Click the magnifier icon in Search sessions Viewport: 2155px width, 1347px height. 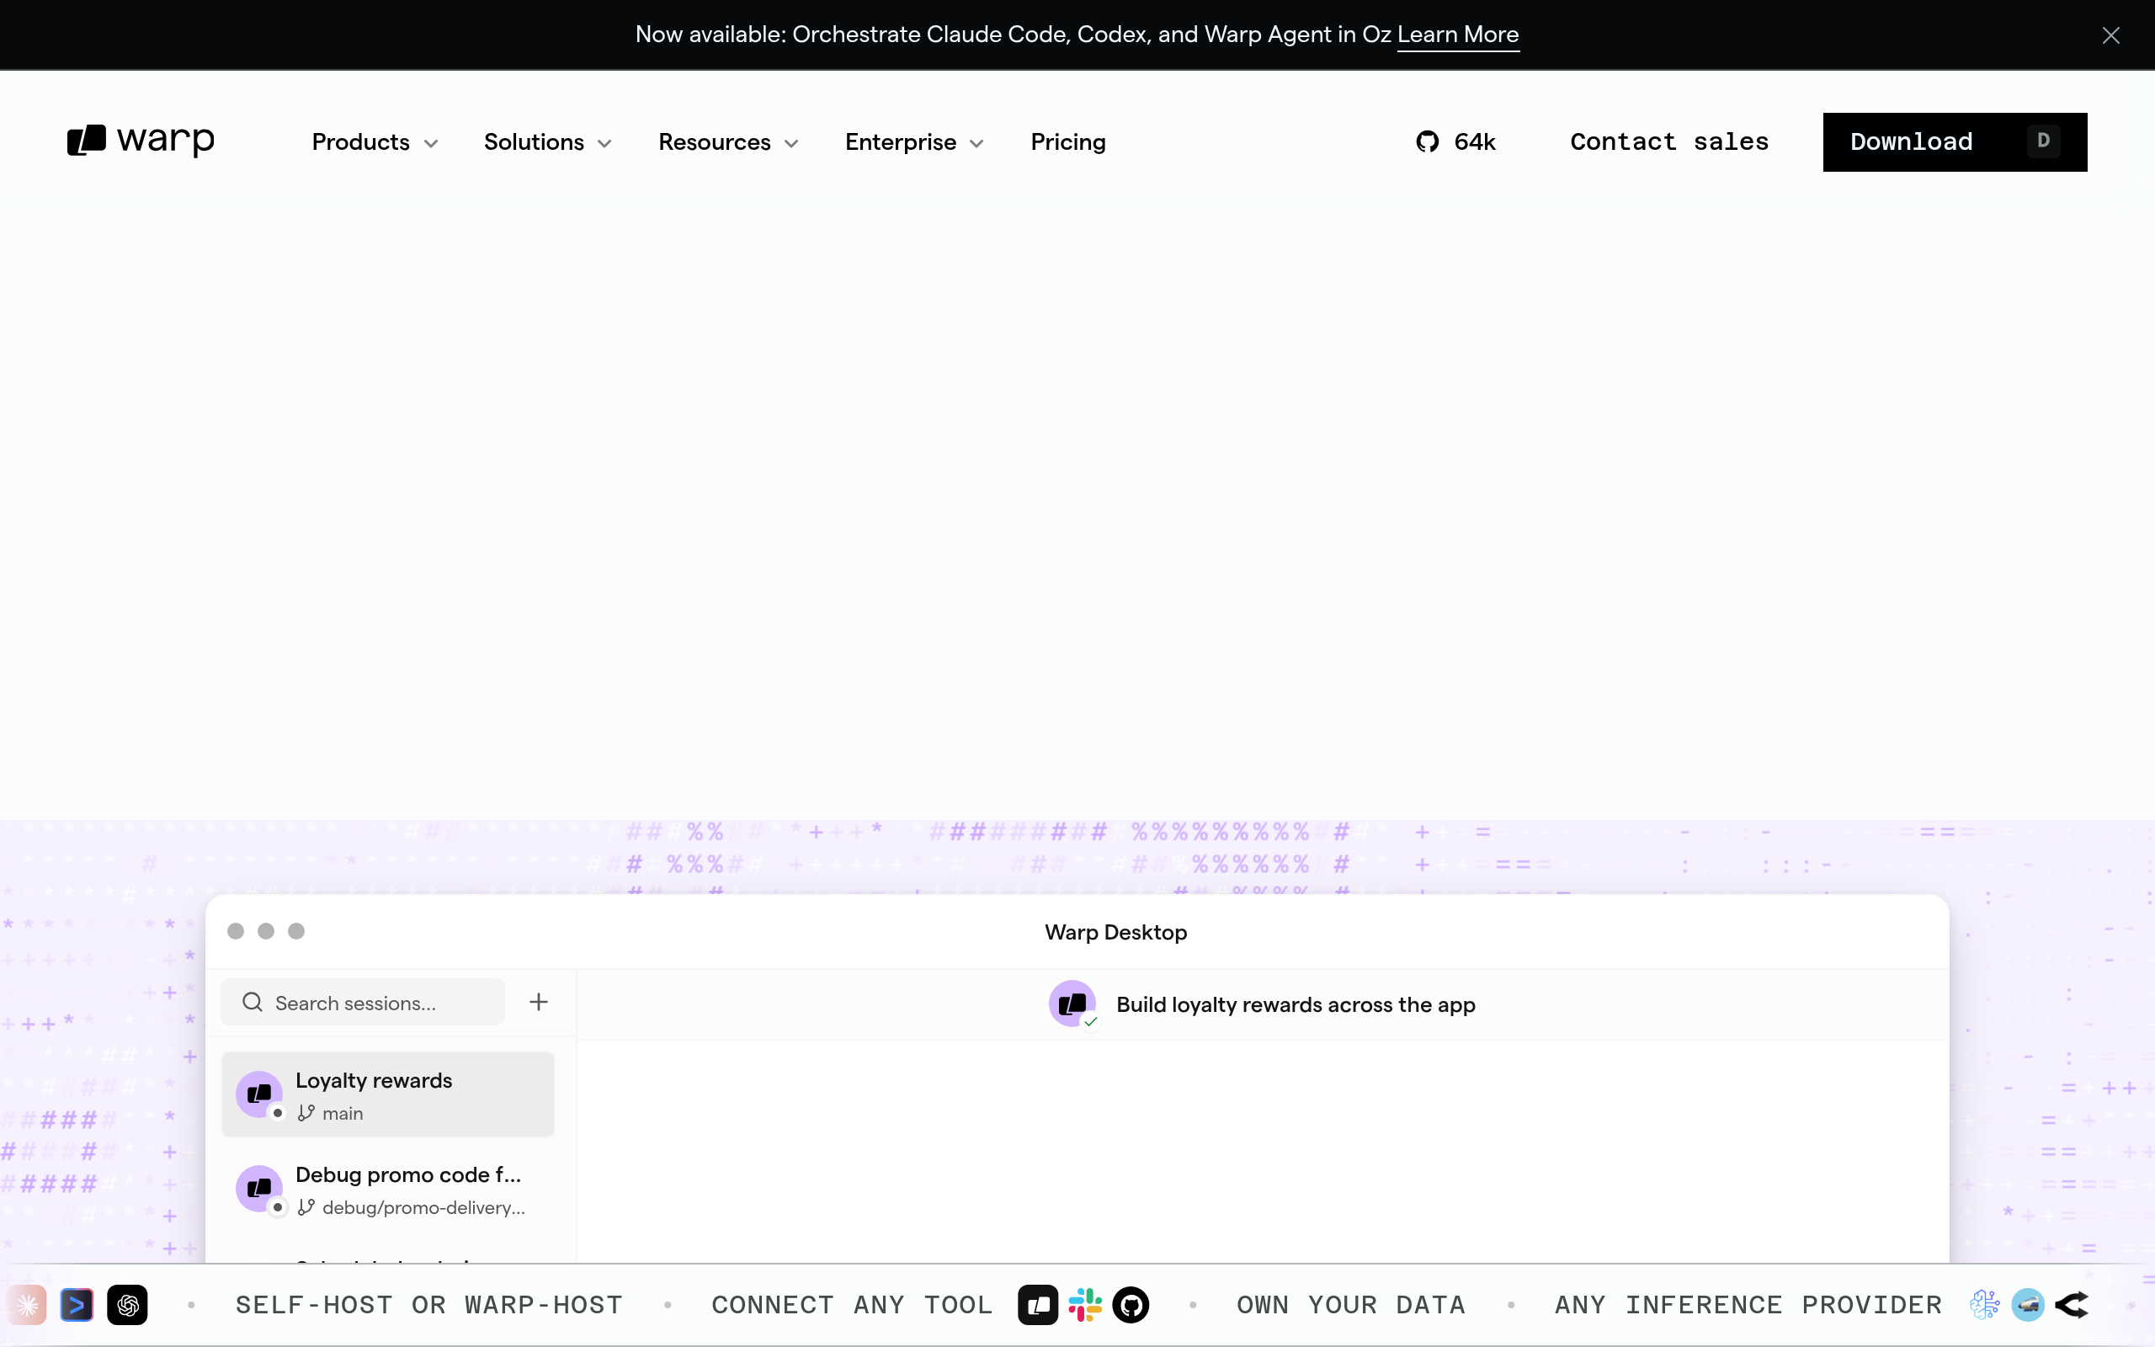coord(253,1002)
